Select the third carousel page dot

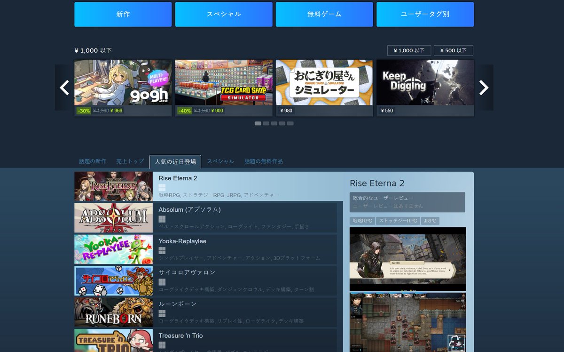click(274, 123)
